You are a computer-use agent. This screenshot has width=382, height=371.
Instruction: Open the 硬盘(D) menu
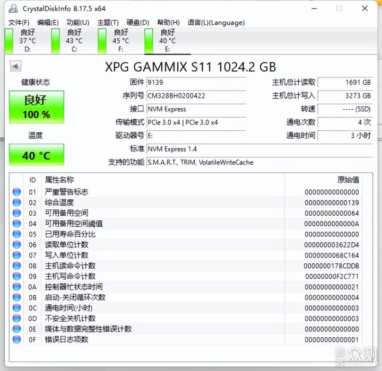point(138,23)
